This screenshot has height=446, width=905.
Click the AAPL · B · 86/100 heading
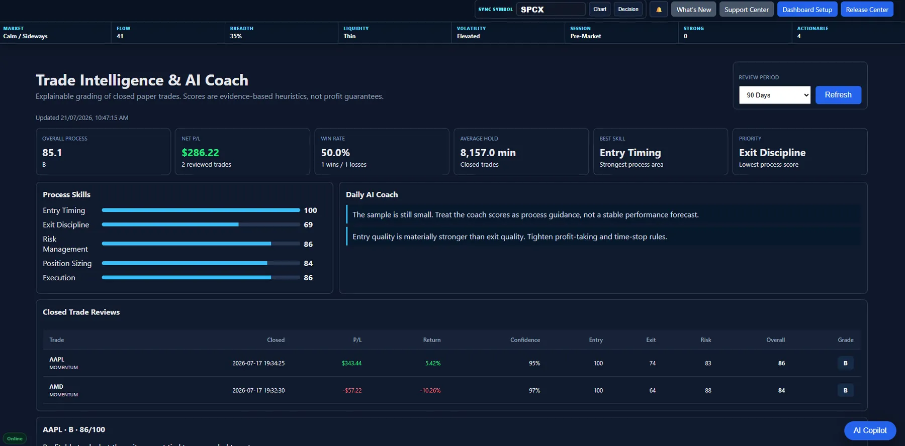coord(74,429)
